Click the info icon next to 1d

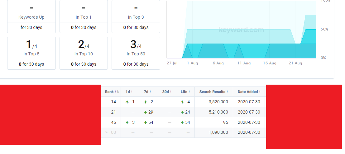tap(132, 92)
